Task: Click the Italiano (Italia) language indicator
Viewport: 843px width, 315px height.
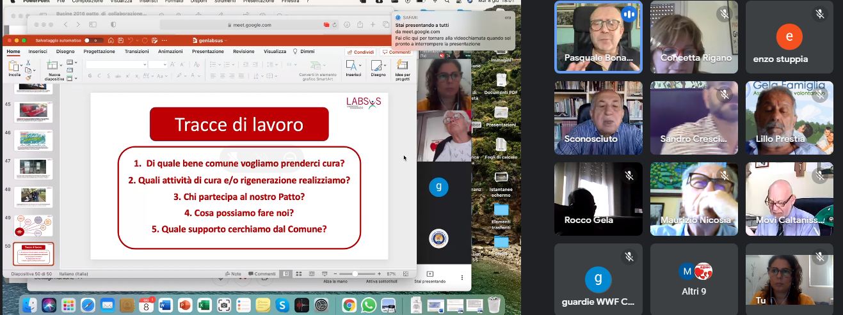Action: coord(74,274)
